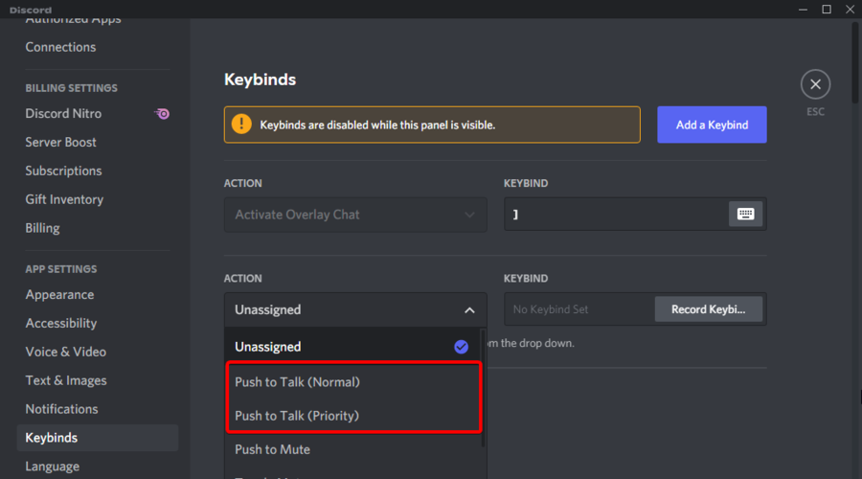
Task: Open the Activate Overlay Chat dropdown
Action: (x=355, y=215)
